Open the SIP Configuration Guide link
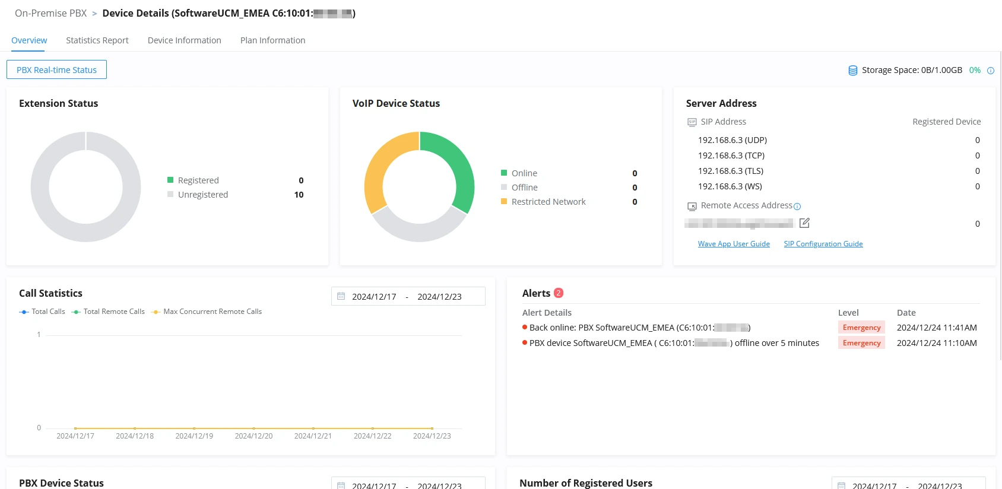The width and height of the screenshot is (1002, 489). coord(823,244)
